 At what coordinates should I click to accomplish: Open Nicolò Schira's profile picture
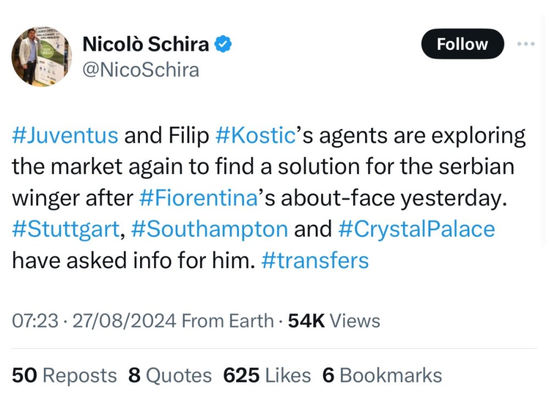(41, 57)
